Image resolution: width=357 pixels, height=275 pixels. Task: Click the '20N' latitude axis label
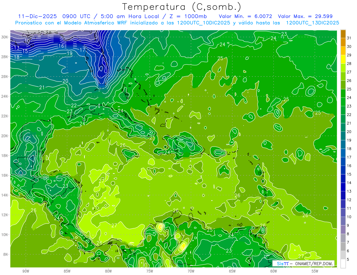(4, 136)
